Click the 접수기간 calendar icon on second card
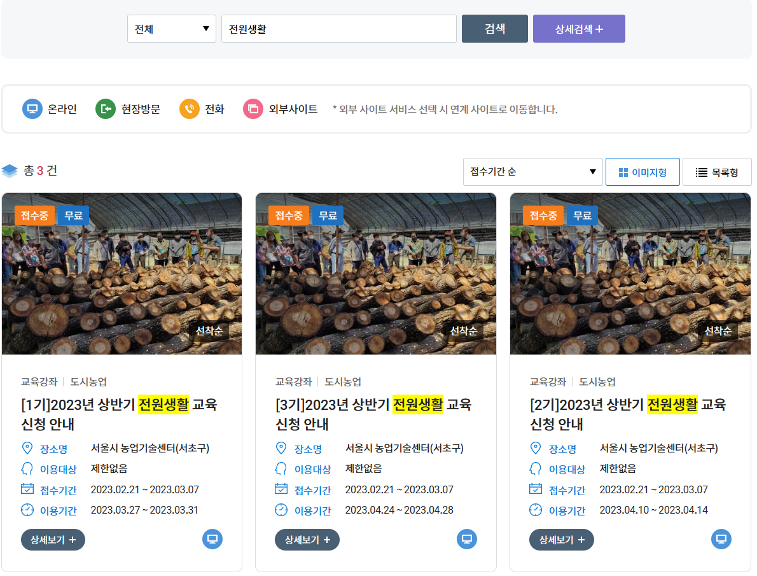 (281, 489)
